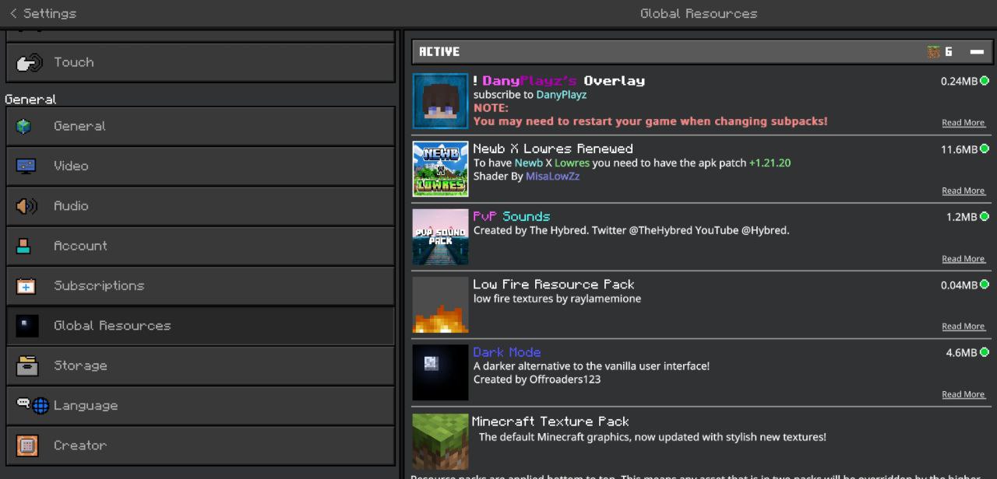Select the DanyPlayz's Overlay pack thumbnail

tap(440, 101)
